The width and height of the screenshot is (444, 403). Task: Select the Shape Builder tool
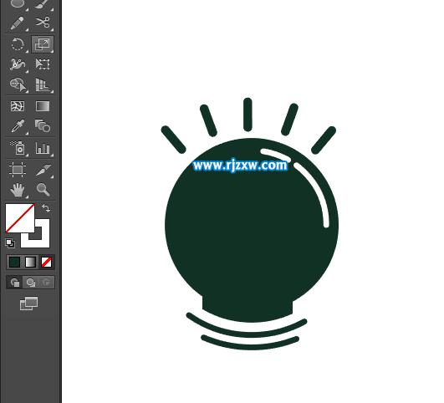(18, 84)
